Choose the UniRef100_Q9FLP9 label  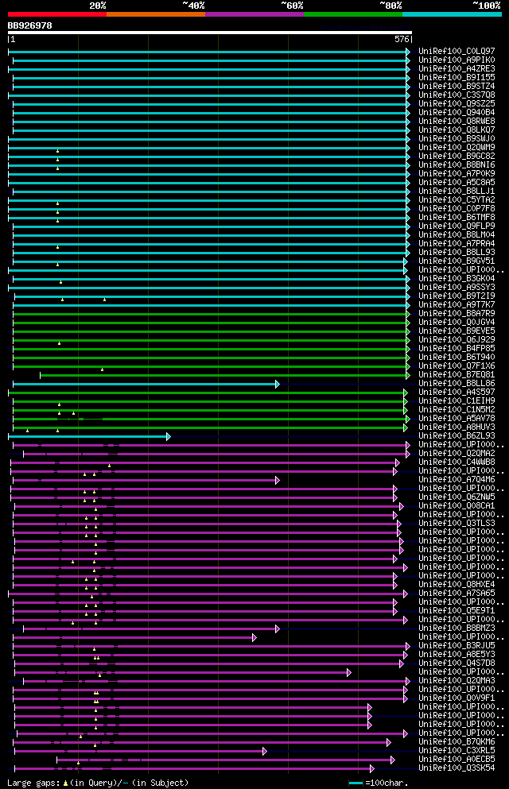click(x=457, y=226)
